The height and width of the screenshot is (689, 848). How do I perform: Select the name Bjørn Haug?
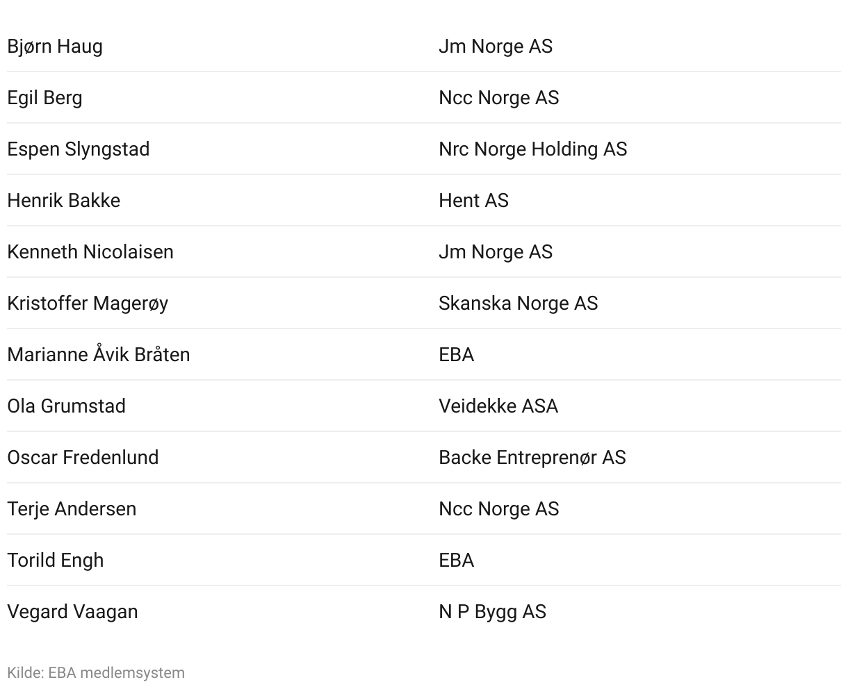coord(55,47)
